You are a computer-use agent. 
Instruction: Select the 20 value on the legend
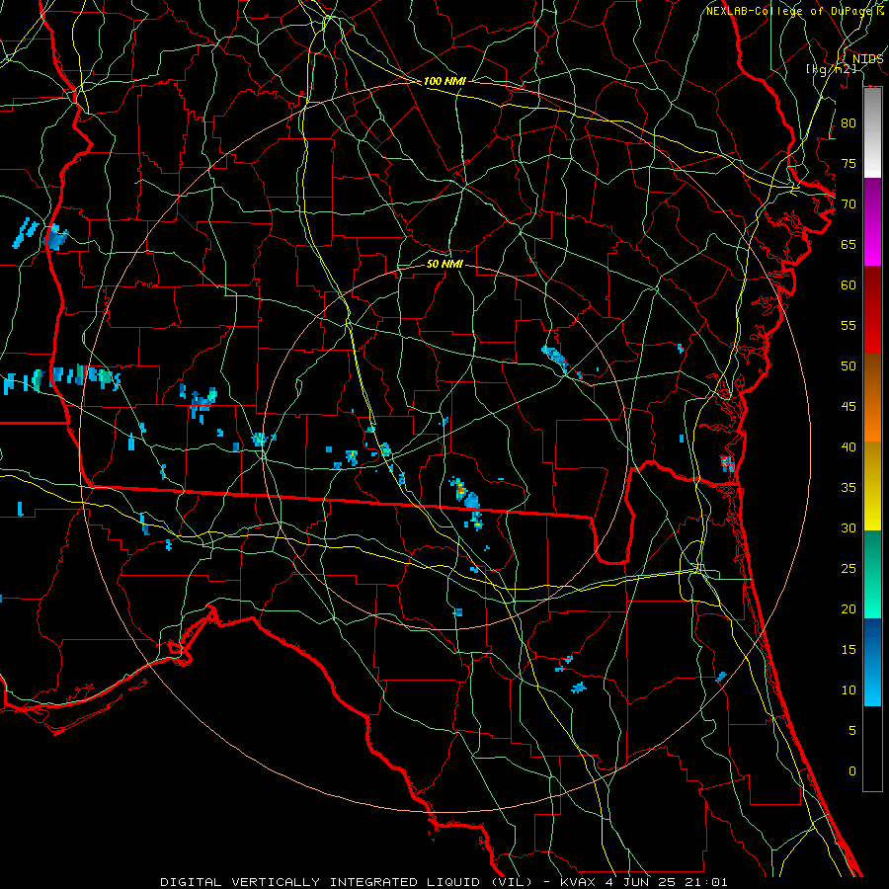849,608
